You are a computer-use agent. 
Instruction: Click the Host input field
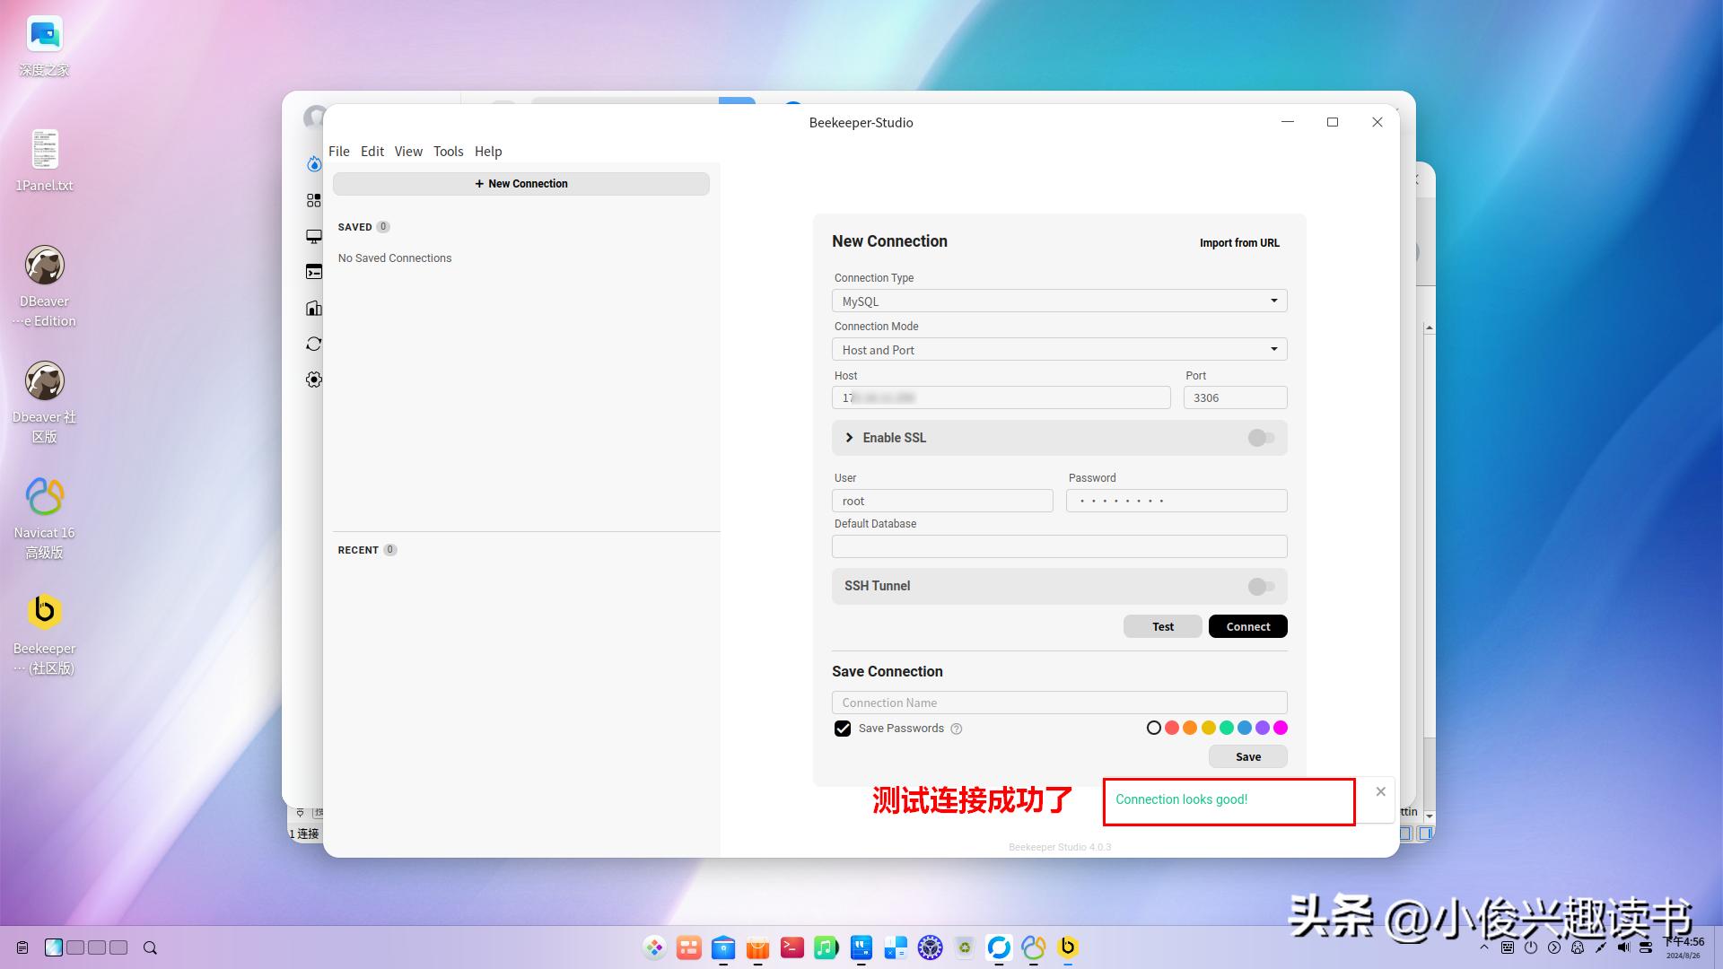click(x=1001, y=397)
